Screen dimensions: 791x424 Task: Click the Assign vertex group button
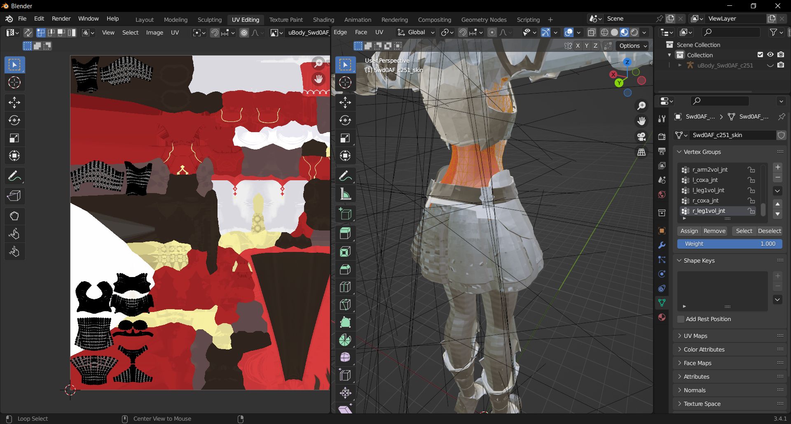689,231
